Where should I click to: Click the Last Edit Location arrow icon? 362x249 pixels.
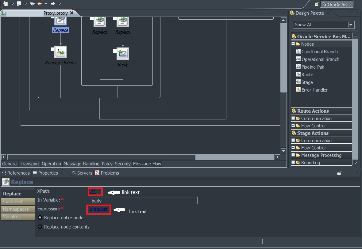[32, 4]
